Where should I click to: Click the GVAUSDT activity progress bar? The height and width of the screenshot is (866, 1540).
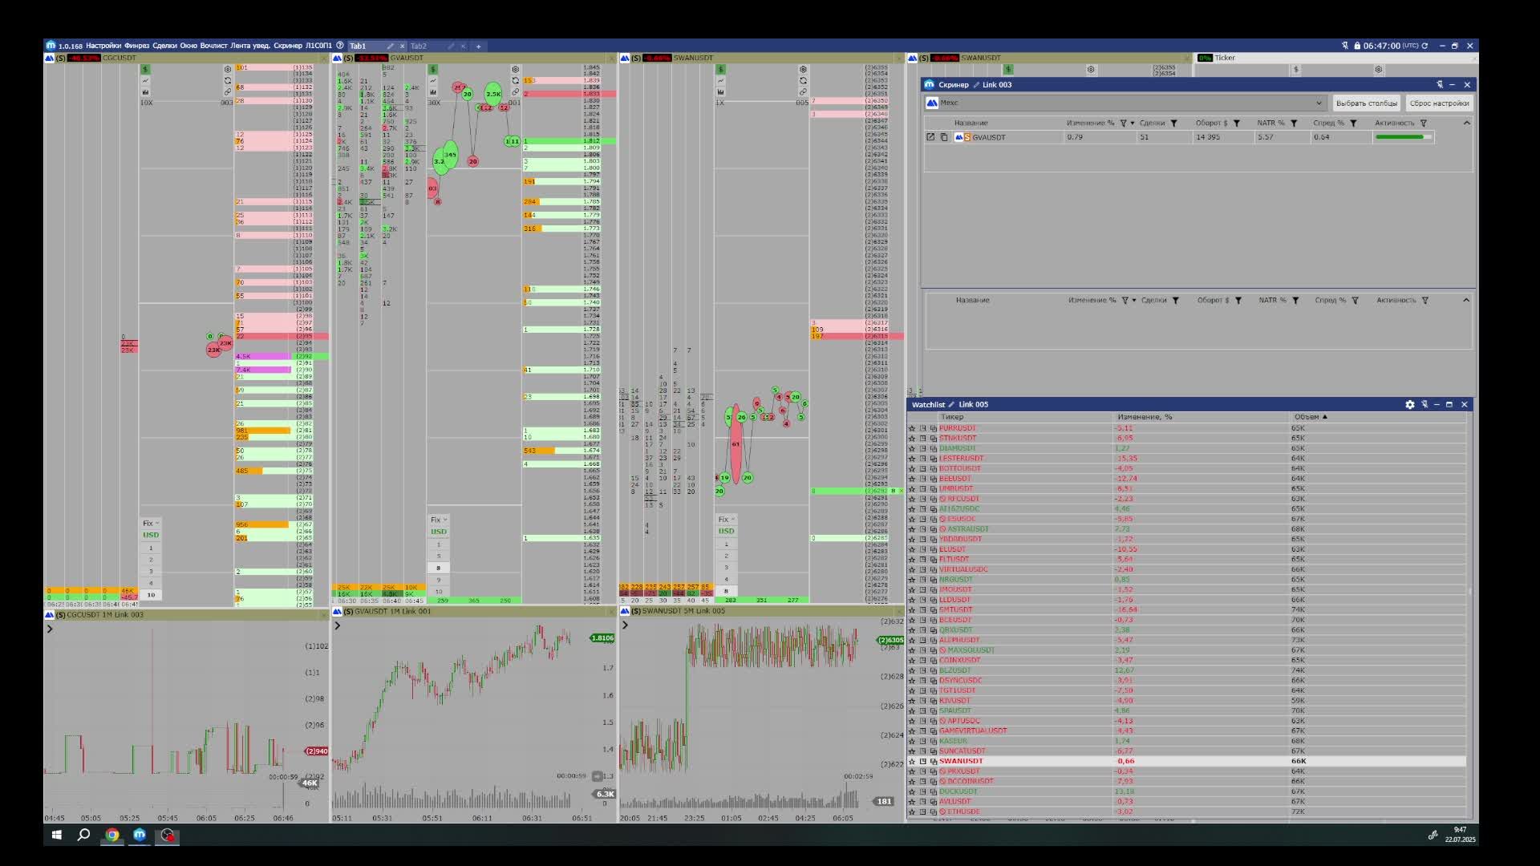point(1403,137)
